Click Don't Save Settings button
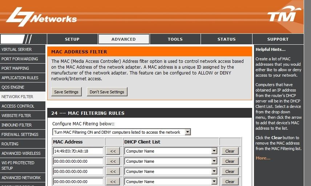Image resolution: width=311 pixels, height=186 pixels. (x=107, y=92)
